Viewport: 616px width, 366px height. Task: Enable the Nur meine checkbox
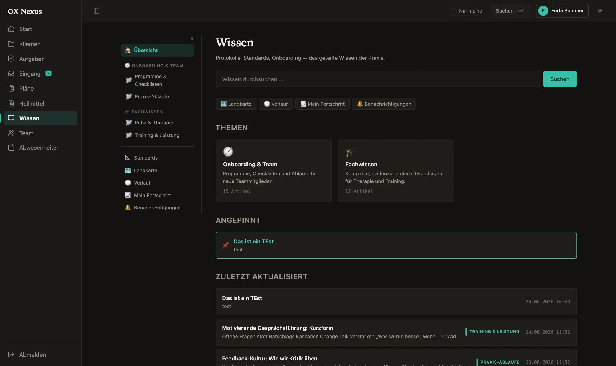pyautogui.click(x=454, y=11)
